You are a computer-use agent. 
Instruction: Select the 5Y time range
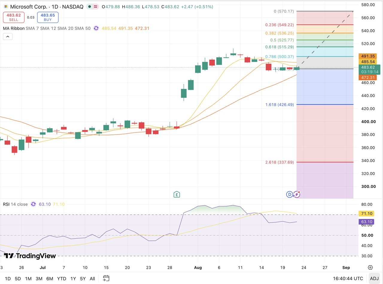pyautogui.click(x=83, y=279)
